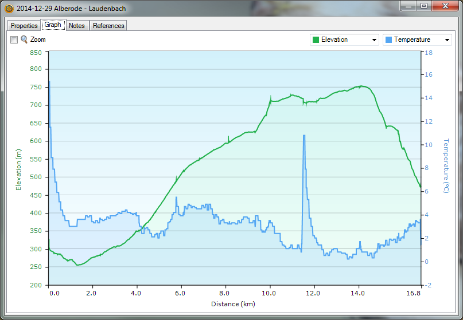Click the Elevation (m) axis title
This screenshot has width=463, height=320.
[18, 169]
